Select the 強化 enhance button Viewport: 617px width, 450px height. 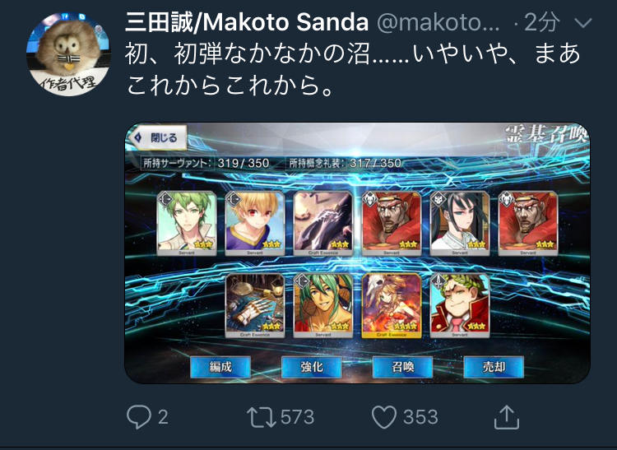point(312,367)
